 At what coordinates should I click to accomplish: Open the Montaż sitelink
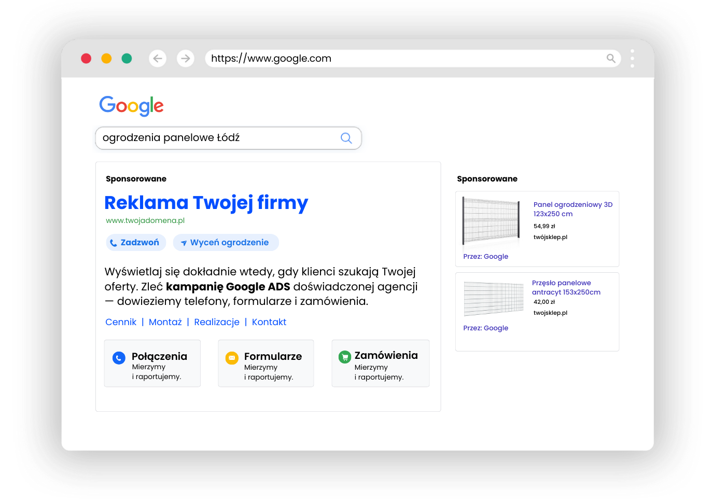click(165, 322)
